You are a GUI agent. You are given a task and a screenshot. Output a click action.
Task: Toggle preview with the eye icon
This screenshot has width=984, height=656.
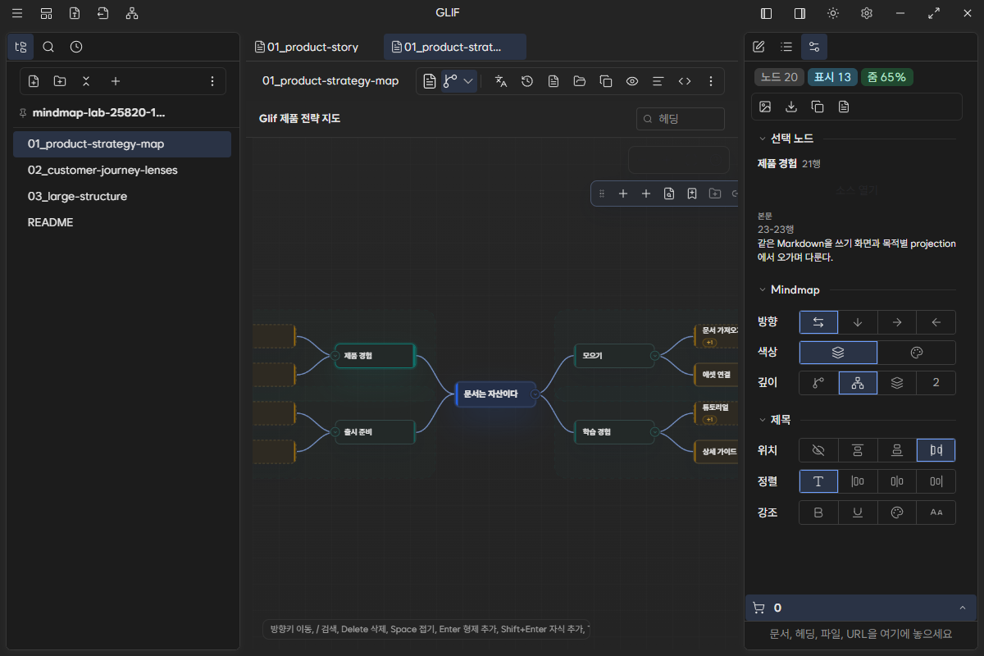point(632,81)
